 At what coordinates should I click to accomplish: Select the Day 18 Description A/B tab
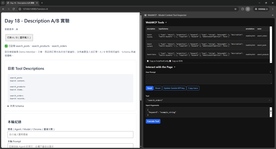(22, 3)
